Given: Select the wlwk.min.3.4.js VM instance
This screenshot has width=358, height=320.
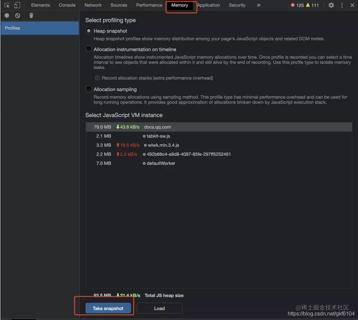Looking at the screenshot, I should [219, 145].
